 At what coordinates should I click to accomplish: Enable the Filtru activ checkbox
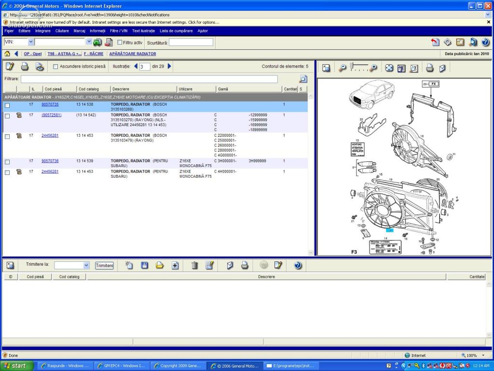click(x=120, y=43)
